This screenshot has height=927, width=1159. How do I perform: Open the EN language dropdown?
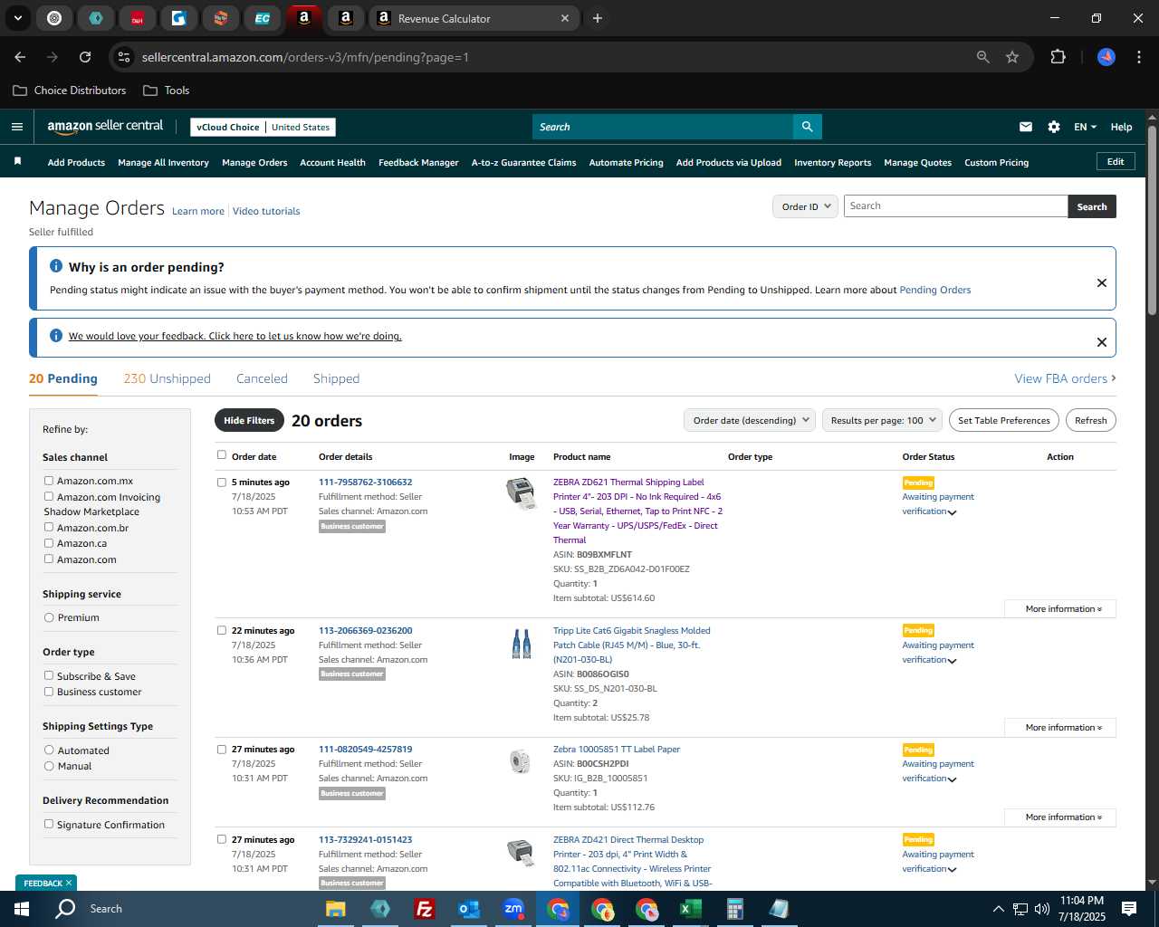point(1085,127)
